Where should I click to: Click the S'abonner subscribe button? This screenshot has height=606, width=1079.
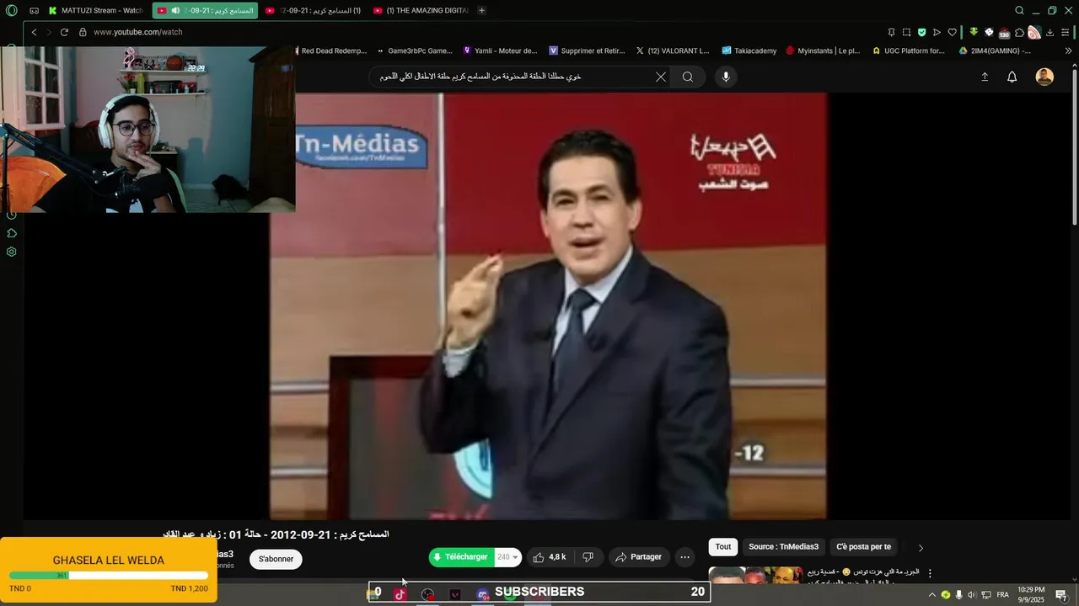point(276,559)
